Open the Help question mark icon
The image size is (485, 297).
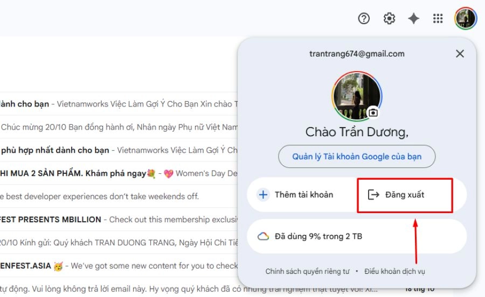click(364, 18)
